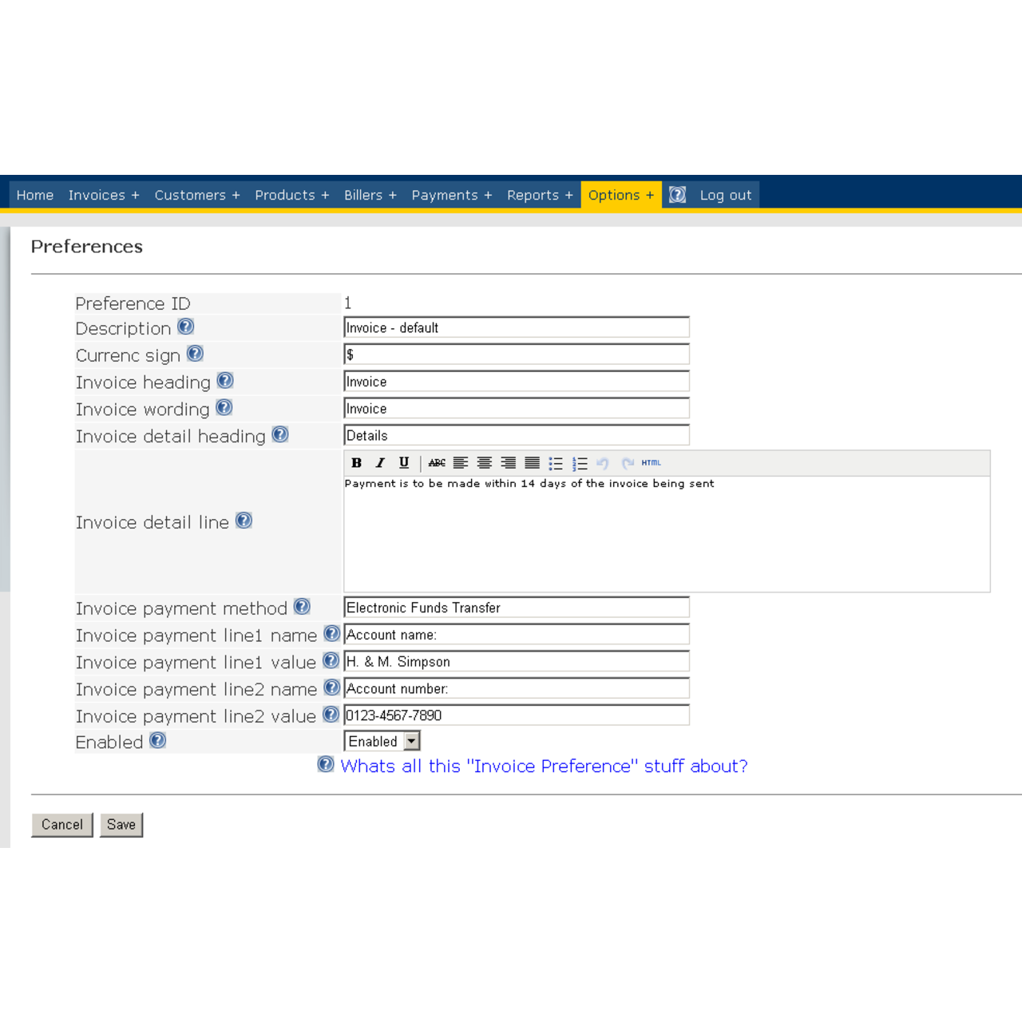Viewport: 1022px width, 1022px height.
Task: Center-align the invoice detail text
Action: tap(485, 463)
